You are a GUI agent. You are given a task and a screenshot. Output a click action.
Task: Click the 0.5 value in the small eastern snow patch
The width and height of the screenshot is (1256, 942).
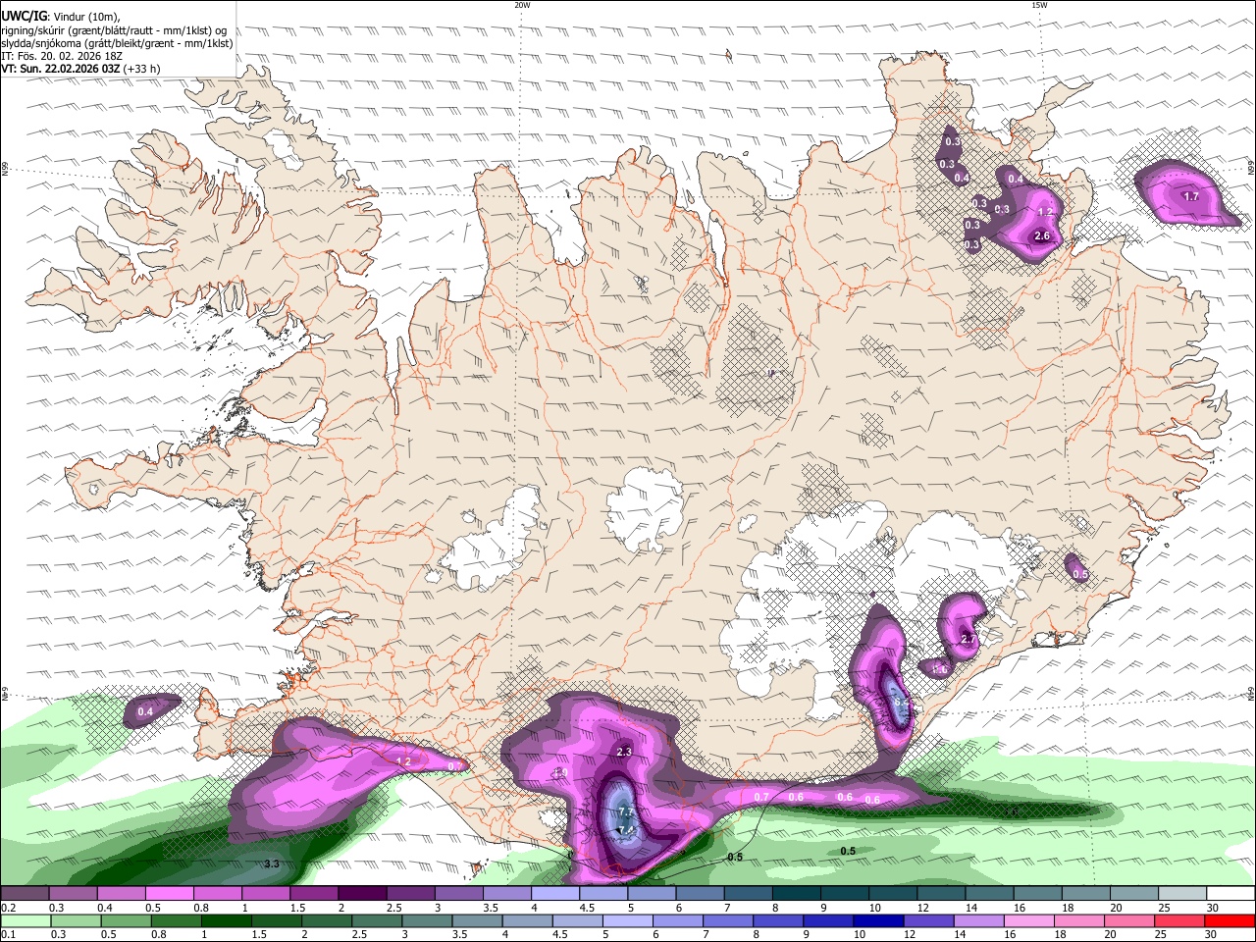click(x=1080, y=574)
